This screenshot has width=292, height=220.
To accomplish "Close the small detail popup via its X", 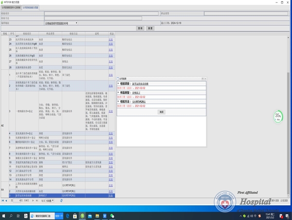I will [205, 79].
